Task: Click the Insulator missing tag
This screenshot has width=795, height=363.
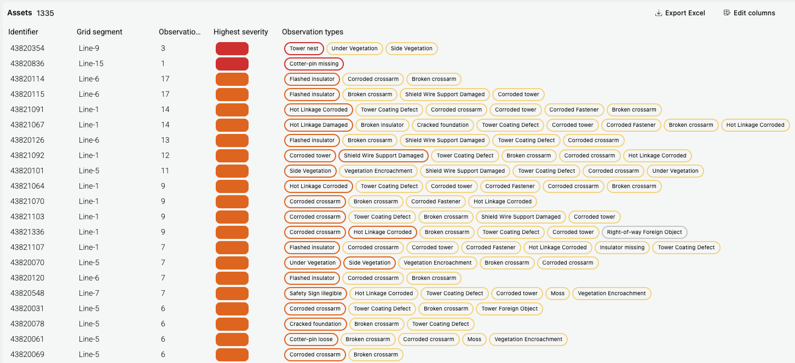Action: [622, 248]
